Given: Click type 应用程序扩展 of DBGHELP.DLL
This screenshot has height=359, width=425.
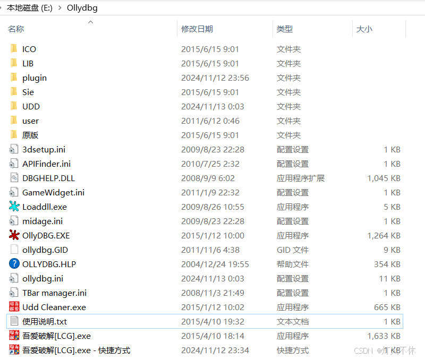Looking at the screenshot, I should (x=300, y=178).
